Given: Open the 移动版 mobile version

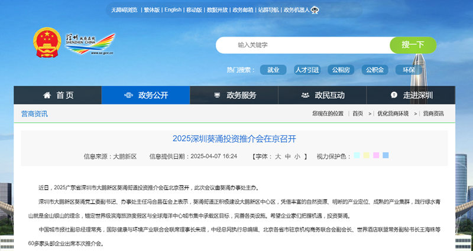Looking at the screenshot, I should pos(194,10).
